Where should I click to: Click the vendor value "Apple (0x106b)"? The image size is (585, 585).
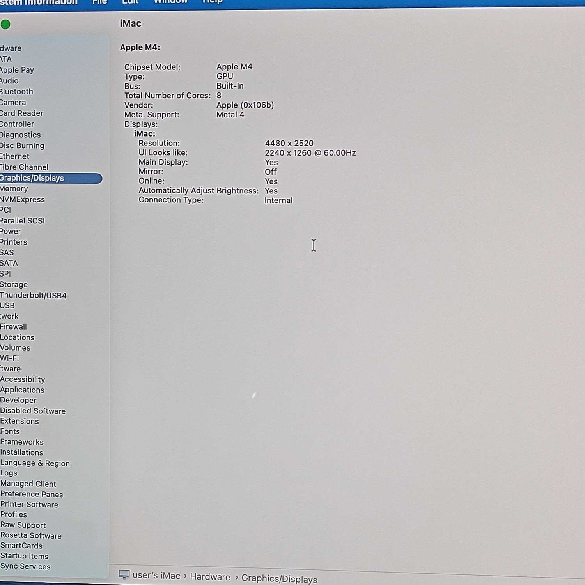(245, 105)
